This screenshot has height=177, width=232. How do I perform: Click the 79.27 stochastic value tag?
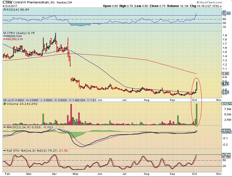(x=226, y=155)
